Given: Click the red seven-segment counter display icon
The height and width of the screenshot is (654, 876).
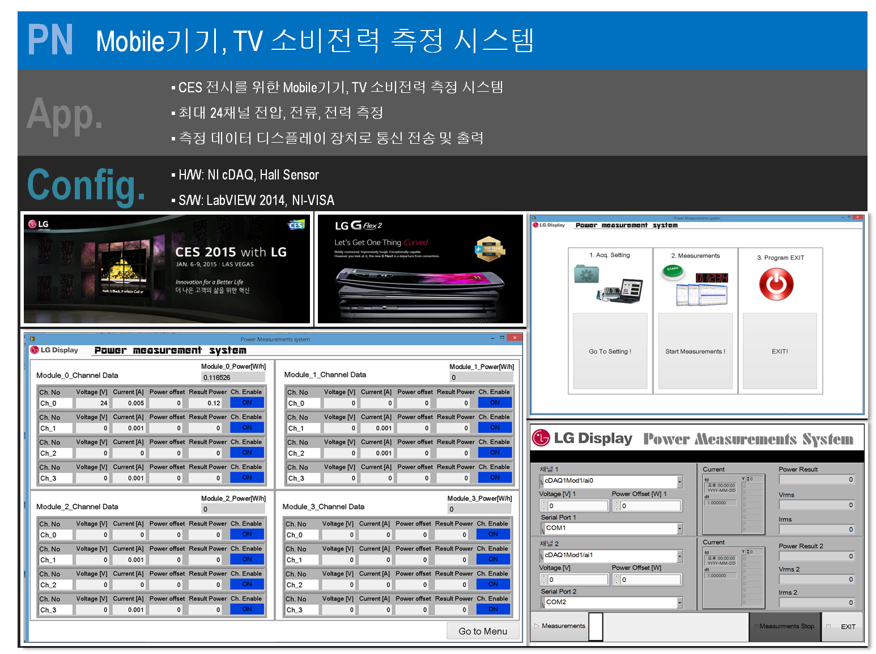Looking at the screenshot, I should click(x=712, y=278).
